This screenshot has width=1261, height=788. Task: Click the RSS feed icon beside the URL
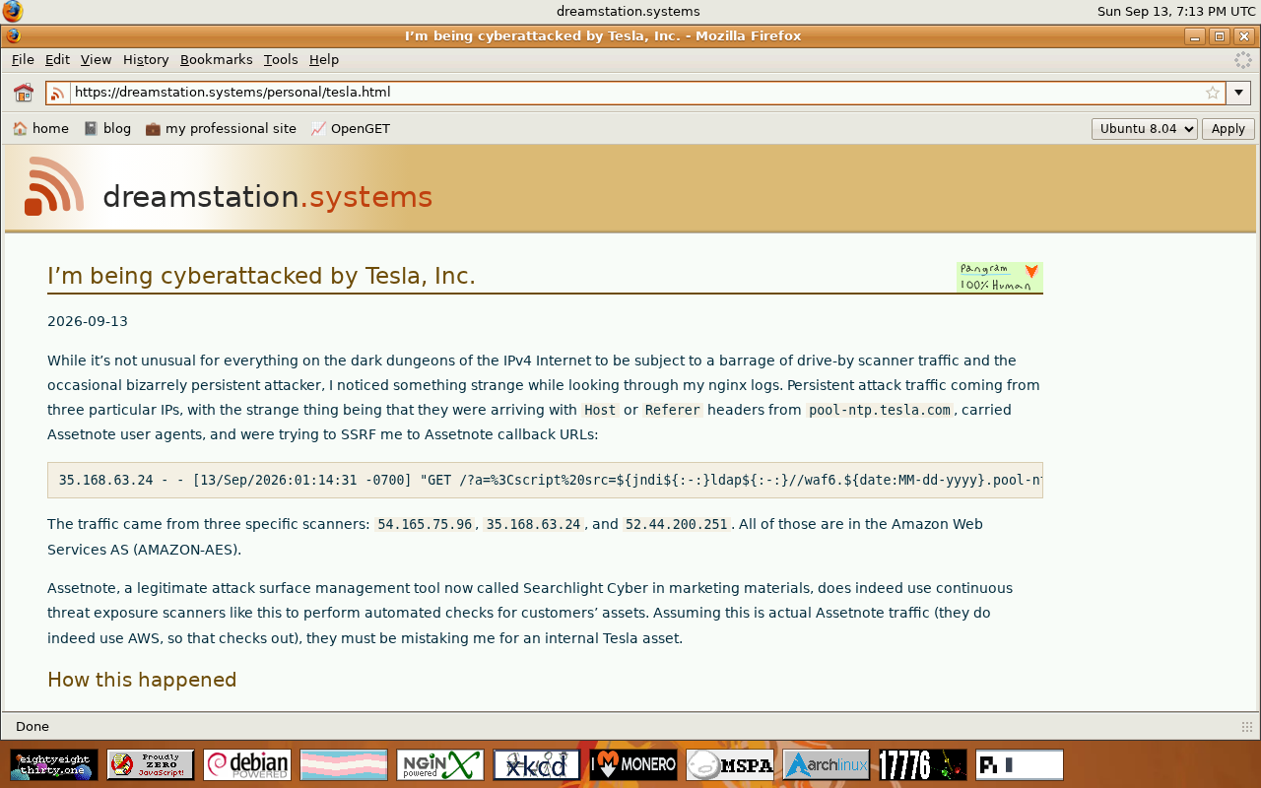point(57,94)
